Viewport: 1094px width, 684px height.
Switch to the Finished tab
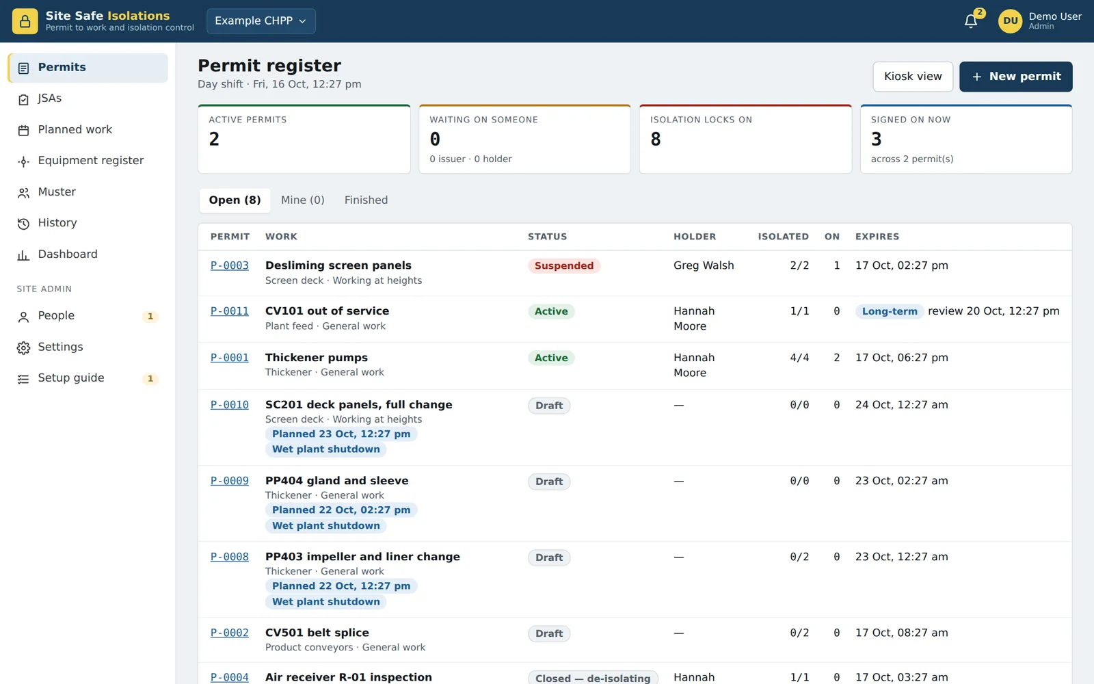[366, 200]
